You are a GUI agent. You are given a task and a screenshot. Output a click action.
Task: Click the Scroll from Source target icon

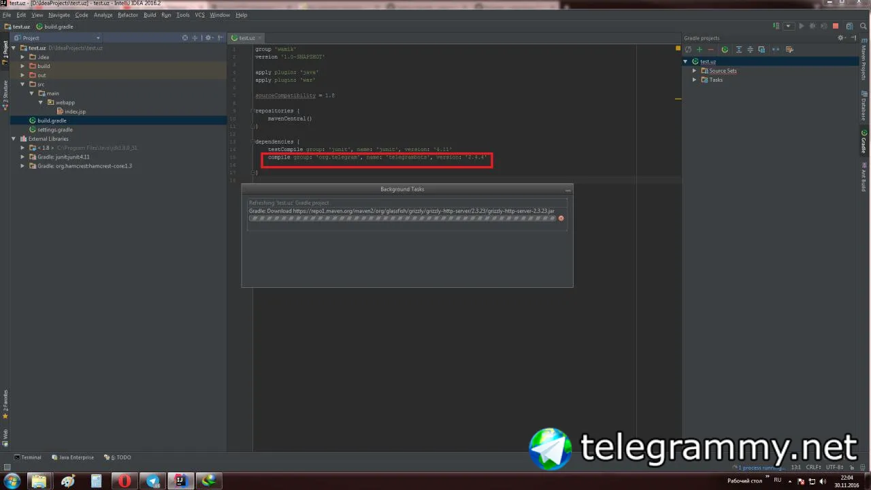tap(185, 38)
